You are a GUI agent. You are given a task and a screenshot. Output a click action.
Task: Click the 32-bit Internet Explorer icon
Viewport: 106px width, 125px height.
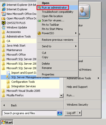[4, 9]
